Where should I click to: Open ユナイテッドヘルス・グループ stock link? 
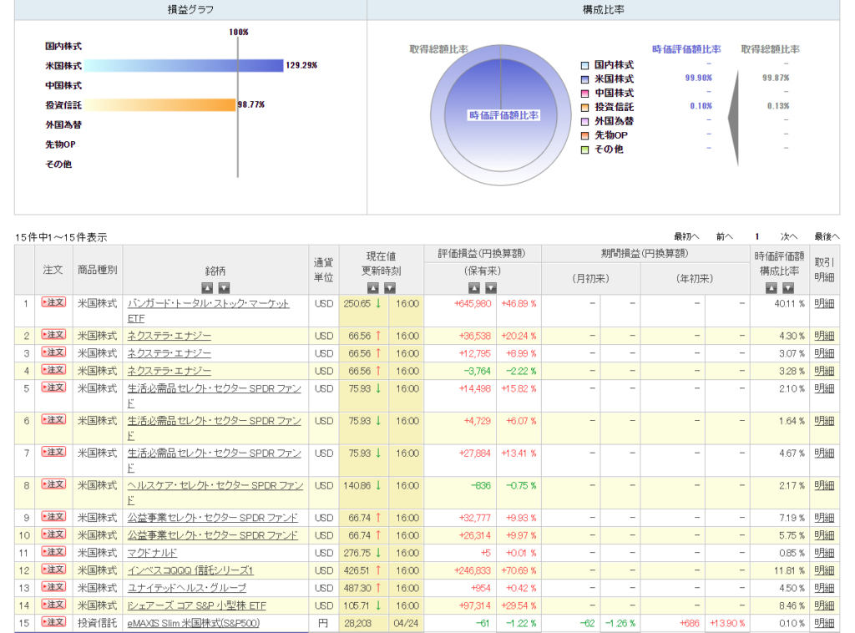point(186,588)
